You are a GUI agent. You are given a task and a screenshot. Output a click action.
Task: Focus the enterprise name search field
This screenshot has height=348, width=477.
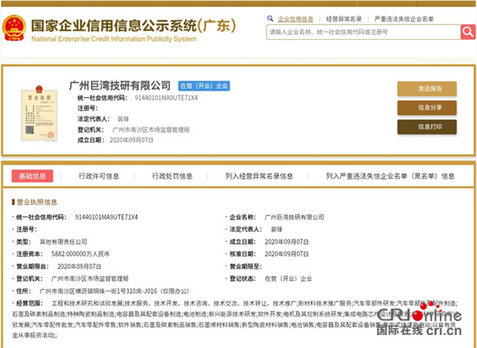363,32
